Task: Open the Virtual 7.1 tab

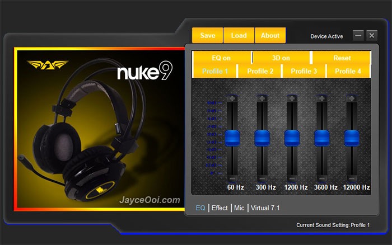Action: tap(265, 208)
